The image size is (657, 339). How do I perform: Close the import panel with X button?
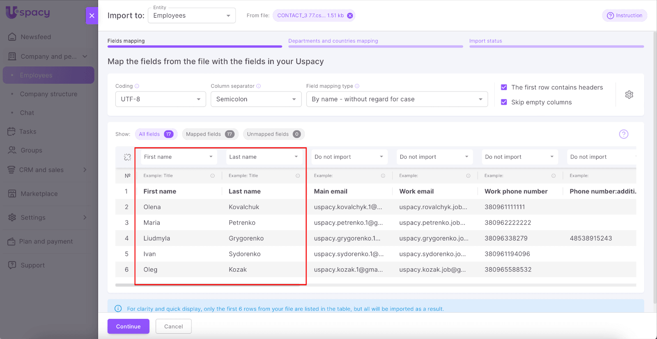tap(92, 16)
